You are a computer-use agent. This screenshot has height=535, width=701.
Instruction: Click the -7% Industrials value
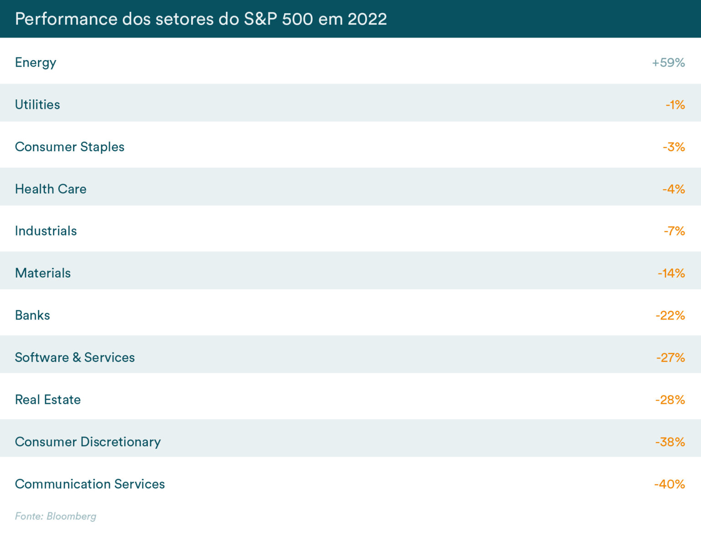pos(674,231)
